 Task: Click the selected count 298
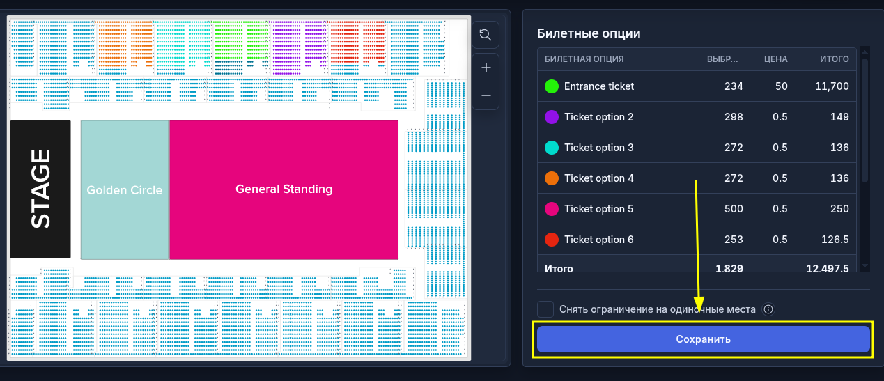[x=734, y=117]
